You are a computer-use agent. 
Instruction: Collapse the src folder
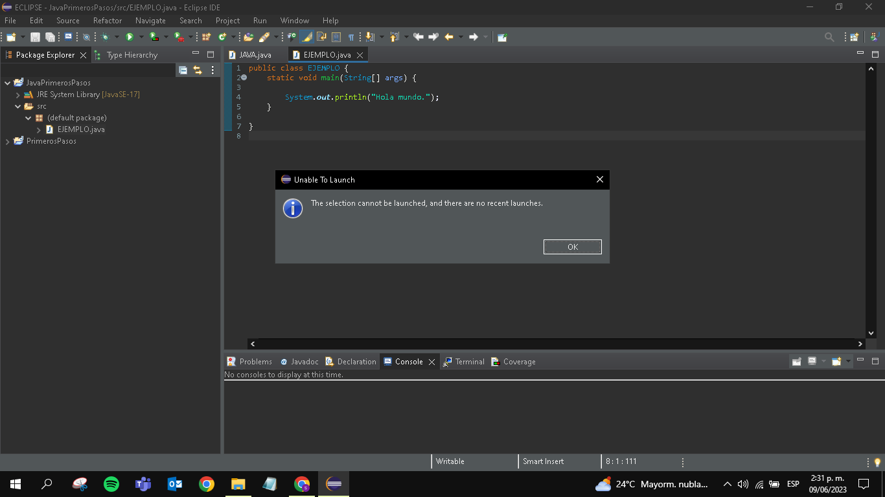(18, 106)
